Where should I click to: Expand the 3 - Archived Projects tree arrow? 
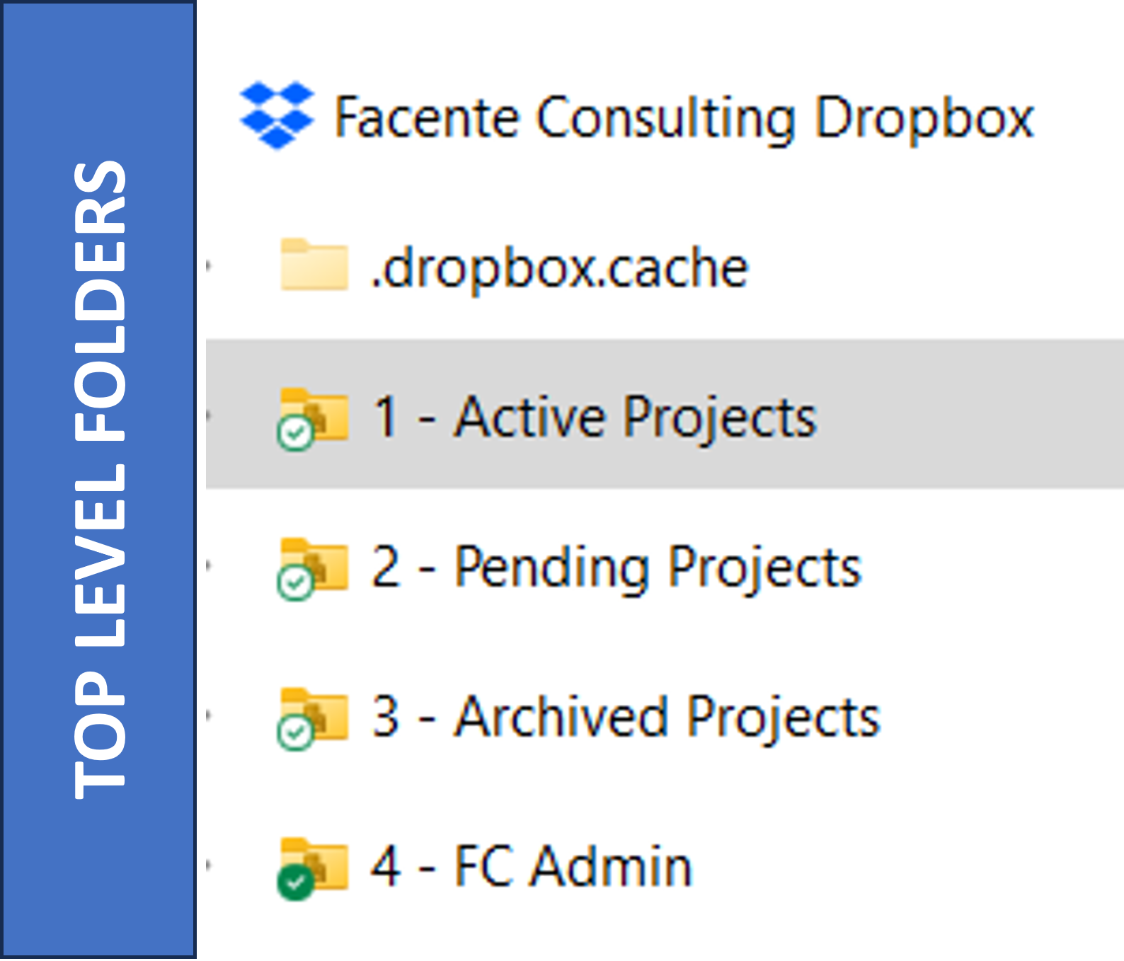pos(209,715)
